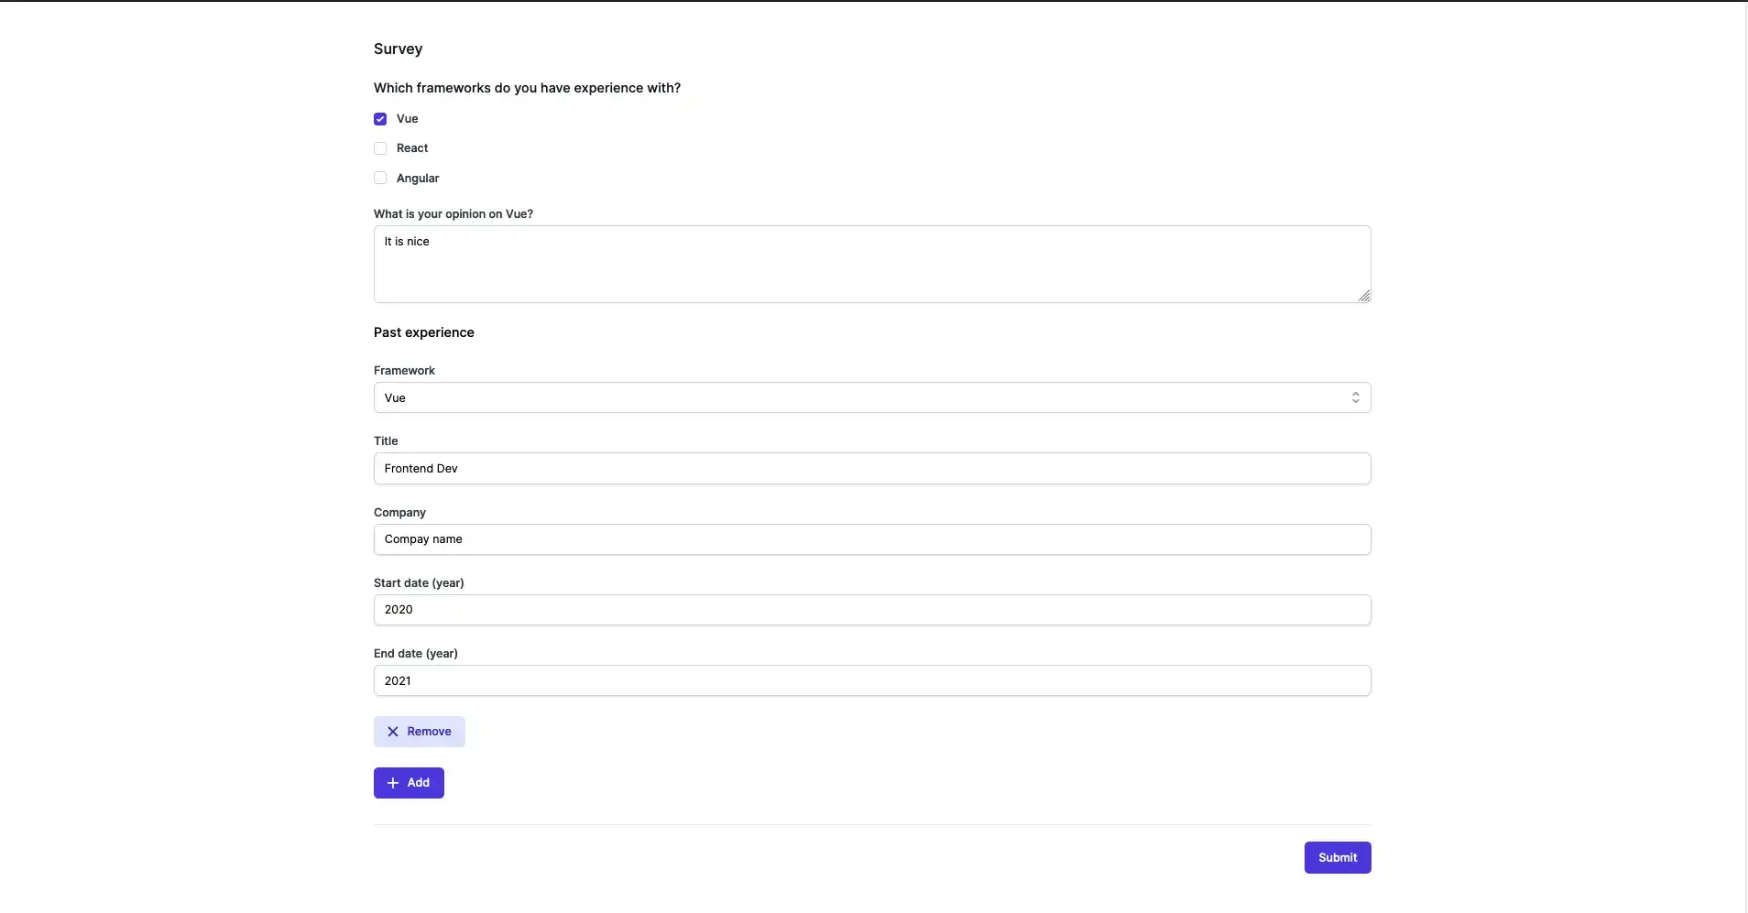Grab the textarea resize handle
This screenshot has width=1748, height=913.
tap(1364, 296)
